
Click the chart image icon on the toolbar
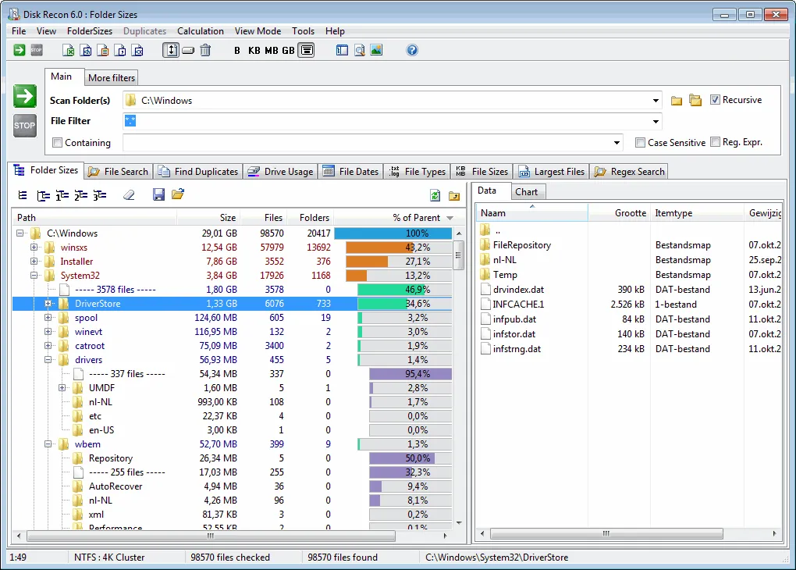(376, 49)
